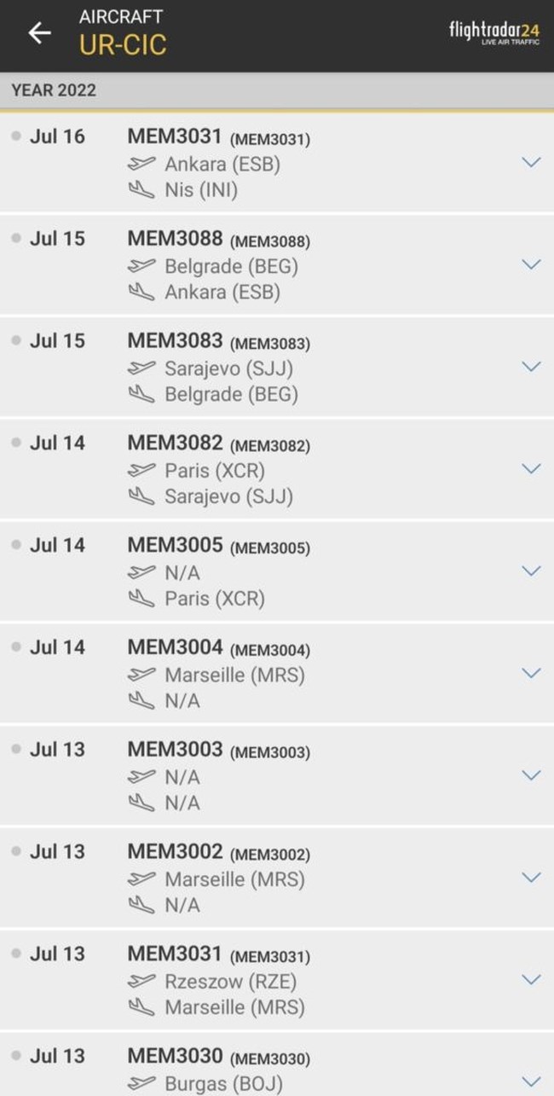554x1096 pixels.
Task: Tap the back arrow icon
Action: (39, 33)
